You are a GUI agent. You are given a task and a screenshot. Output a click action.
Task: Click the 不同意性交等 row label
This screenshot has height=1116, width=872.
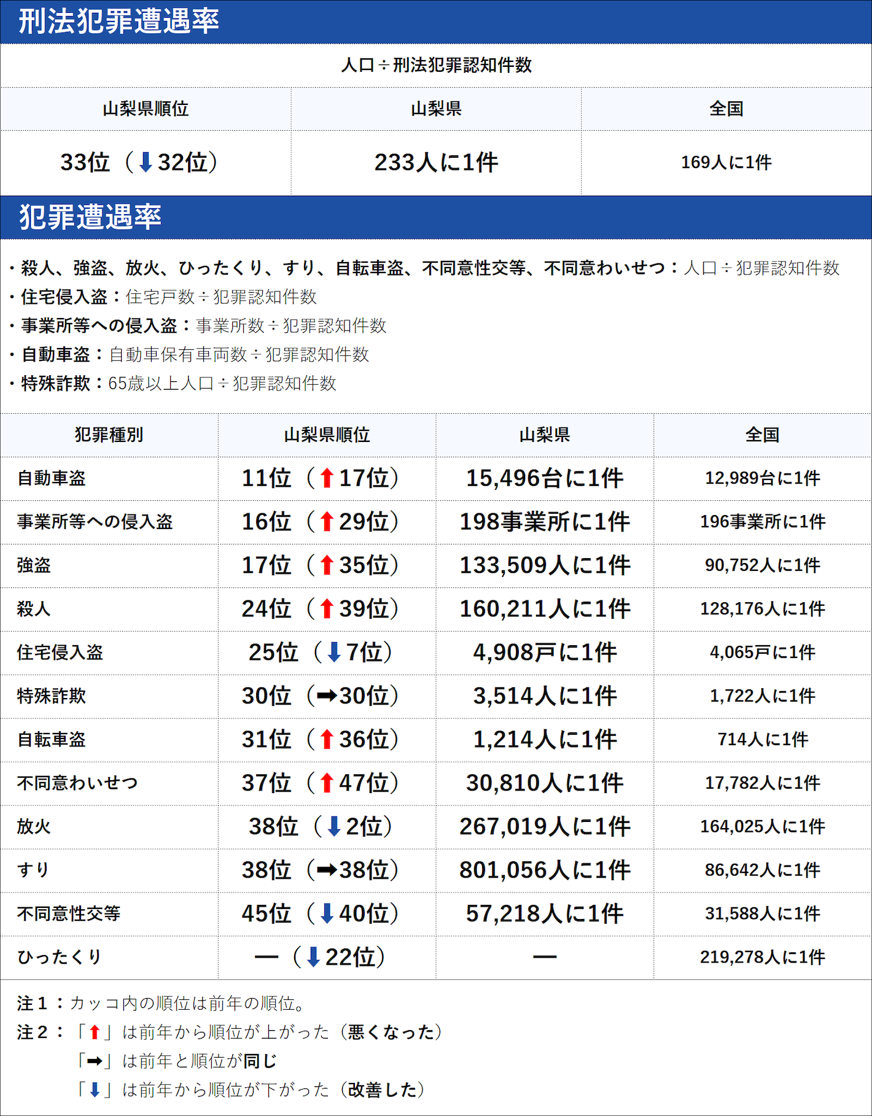[69, 914]
